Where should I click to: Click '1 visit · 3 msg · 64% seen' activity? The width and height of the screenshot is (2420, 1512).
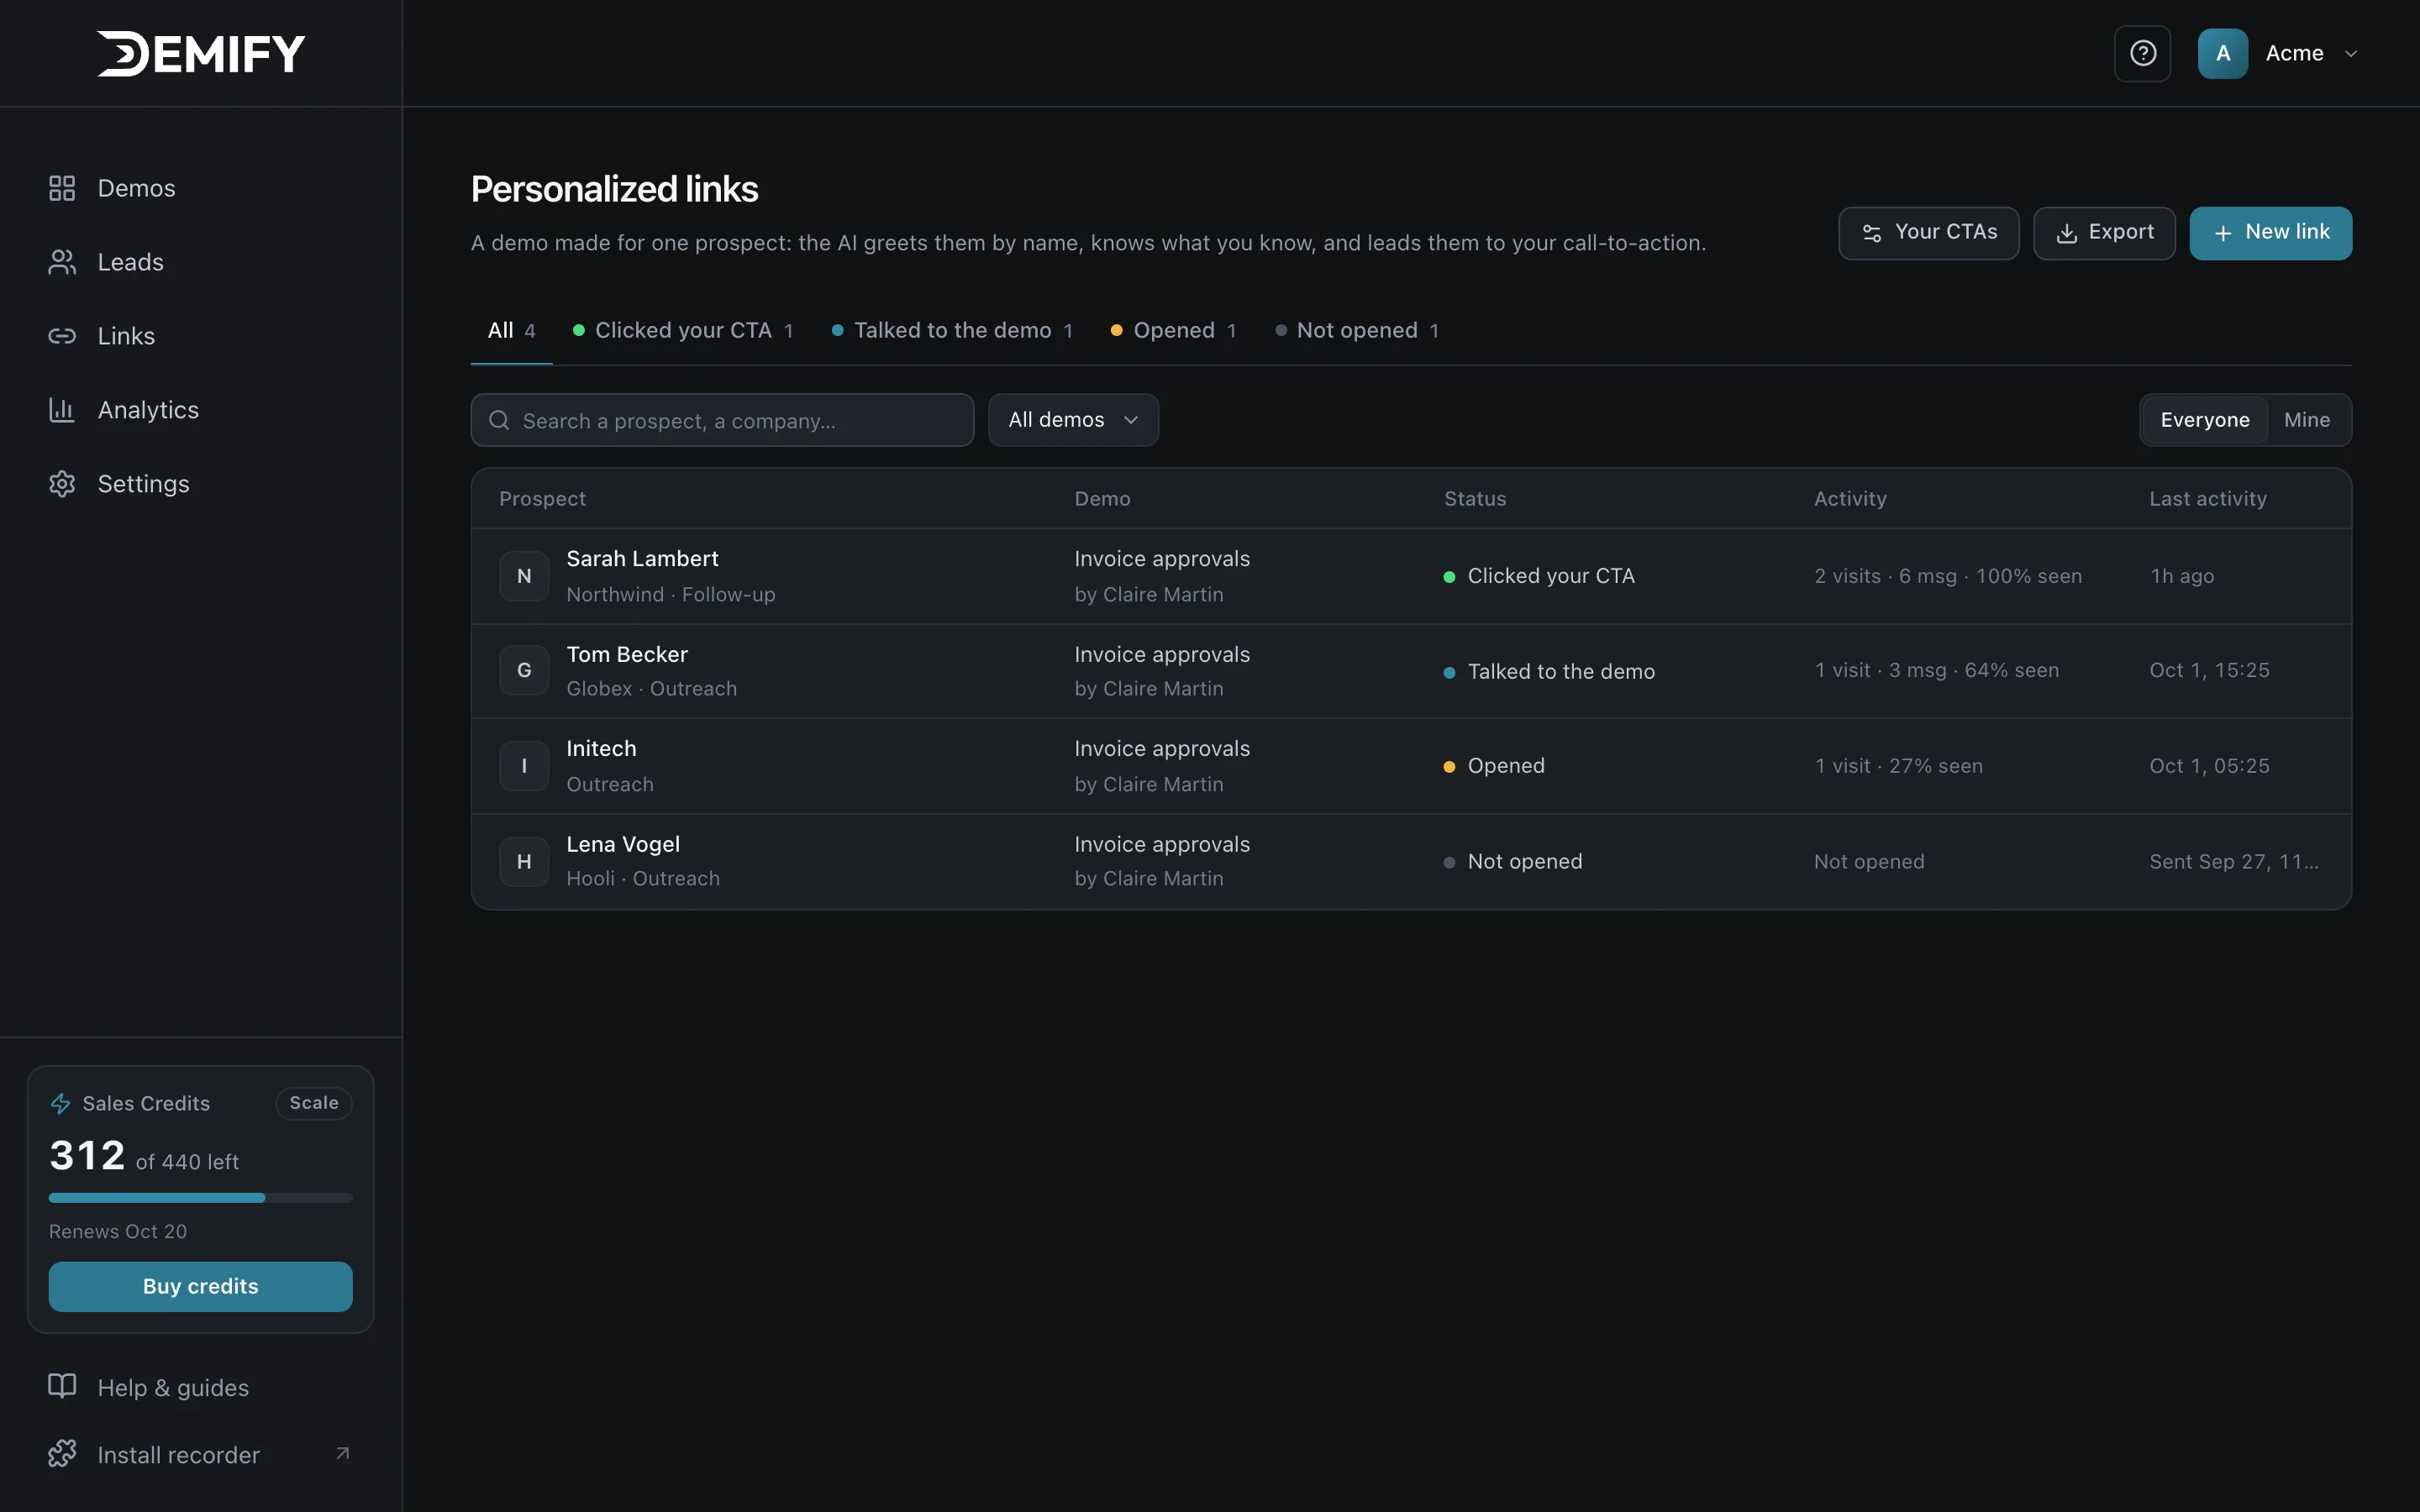pyautogui.click(x=1937, y=671)
